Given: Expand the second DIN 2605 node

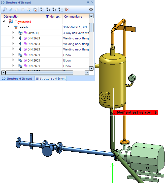Looking at the screenshot, I should (x=13, y=60).
